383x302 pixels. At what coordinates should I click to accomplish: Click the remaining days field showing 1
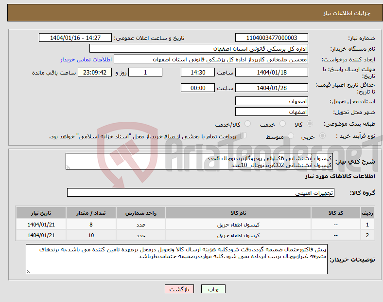(x=145, y=73)
